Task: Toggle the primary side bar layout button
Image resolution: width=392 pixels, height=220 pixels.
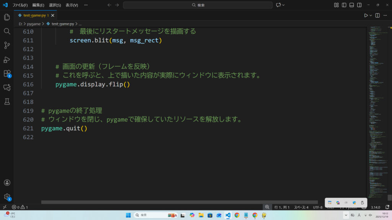Action: click(x=344, y=5)
